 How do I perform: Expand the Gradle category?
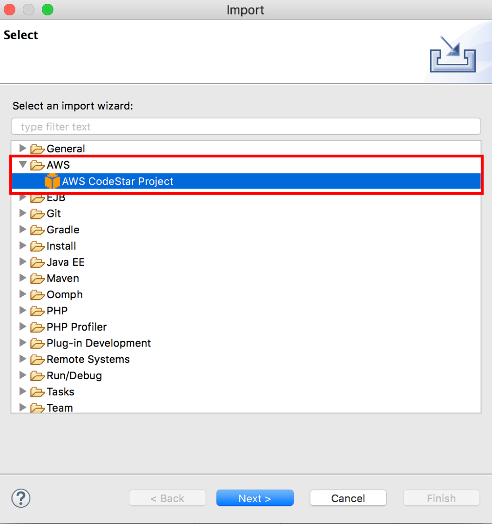pos(22,230)
